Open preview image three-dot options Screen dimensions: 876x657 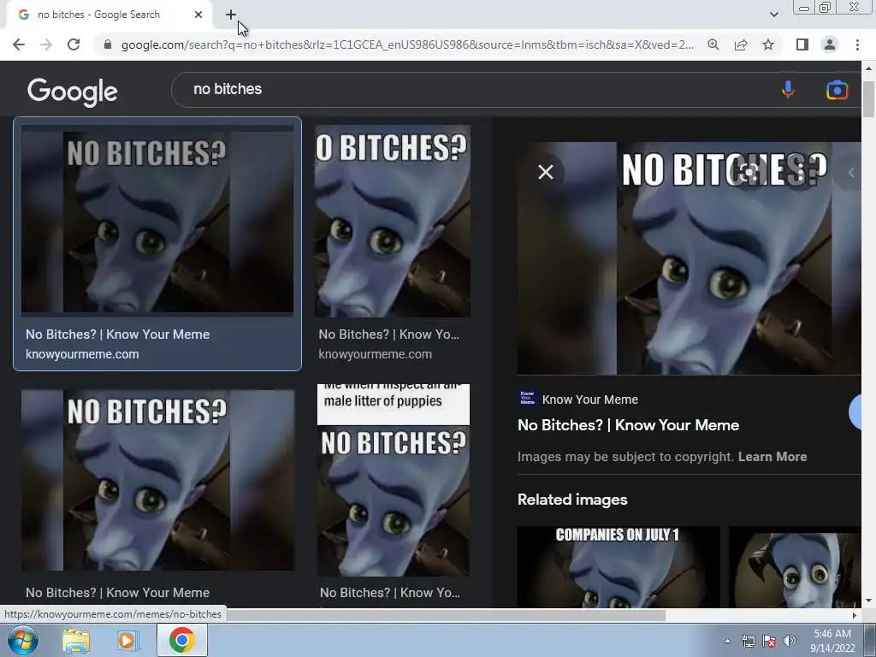[801, 172]
